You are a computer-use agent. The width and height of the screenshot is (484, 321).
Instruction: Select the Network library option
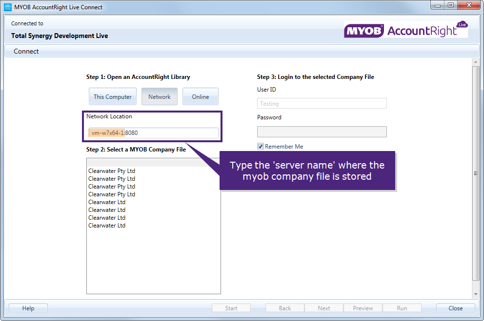(x=159, y=96)
